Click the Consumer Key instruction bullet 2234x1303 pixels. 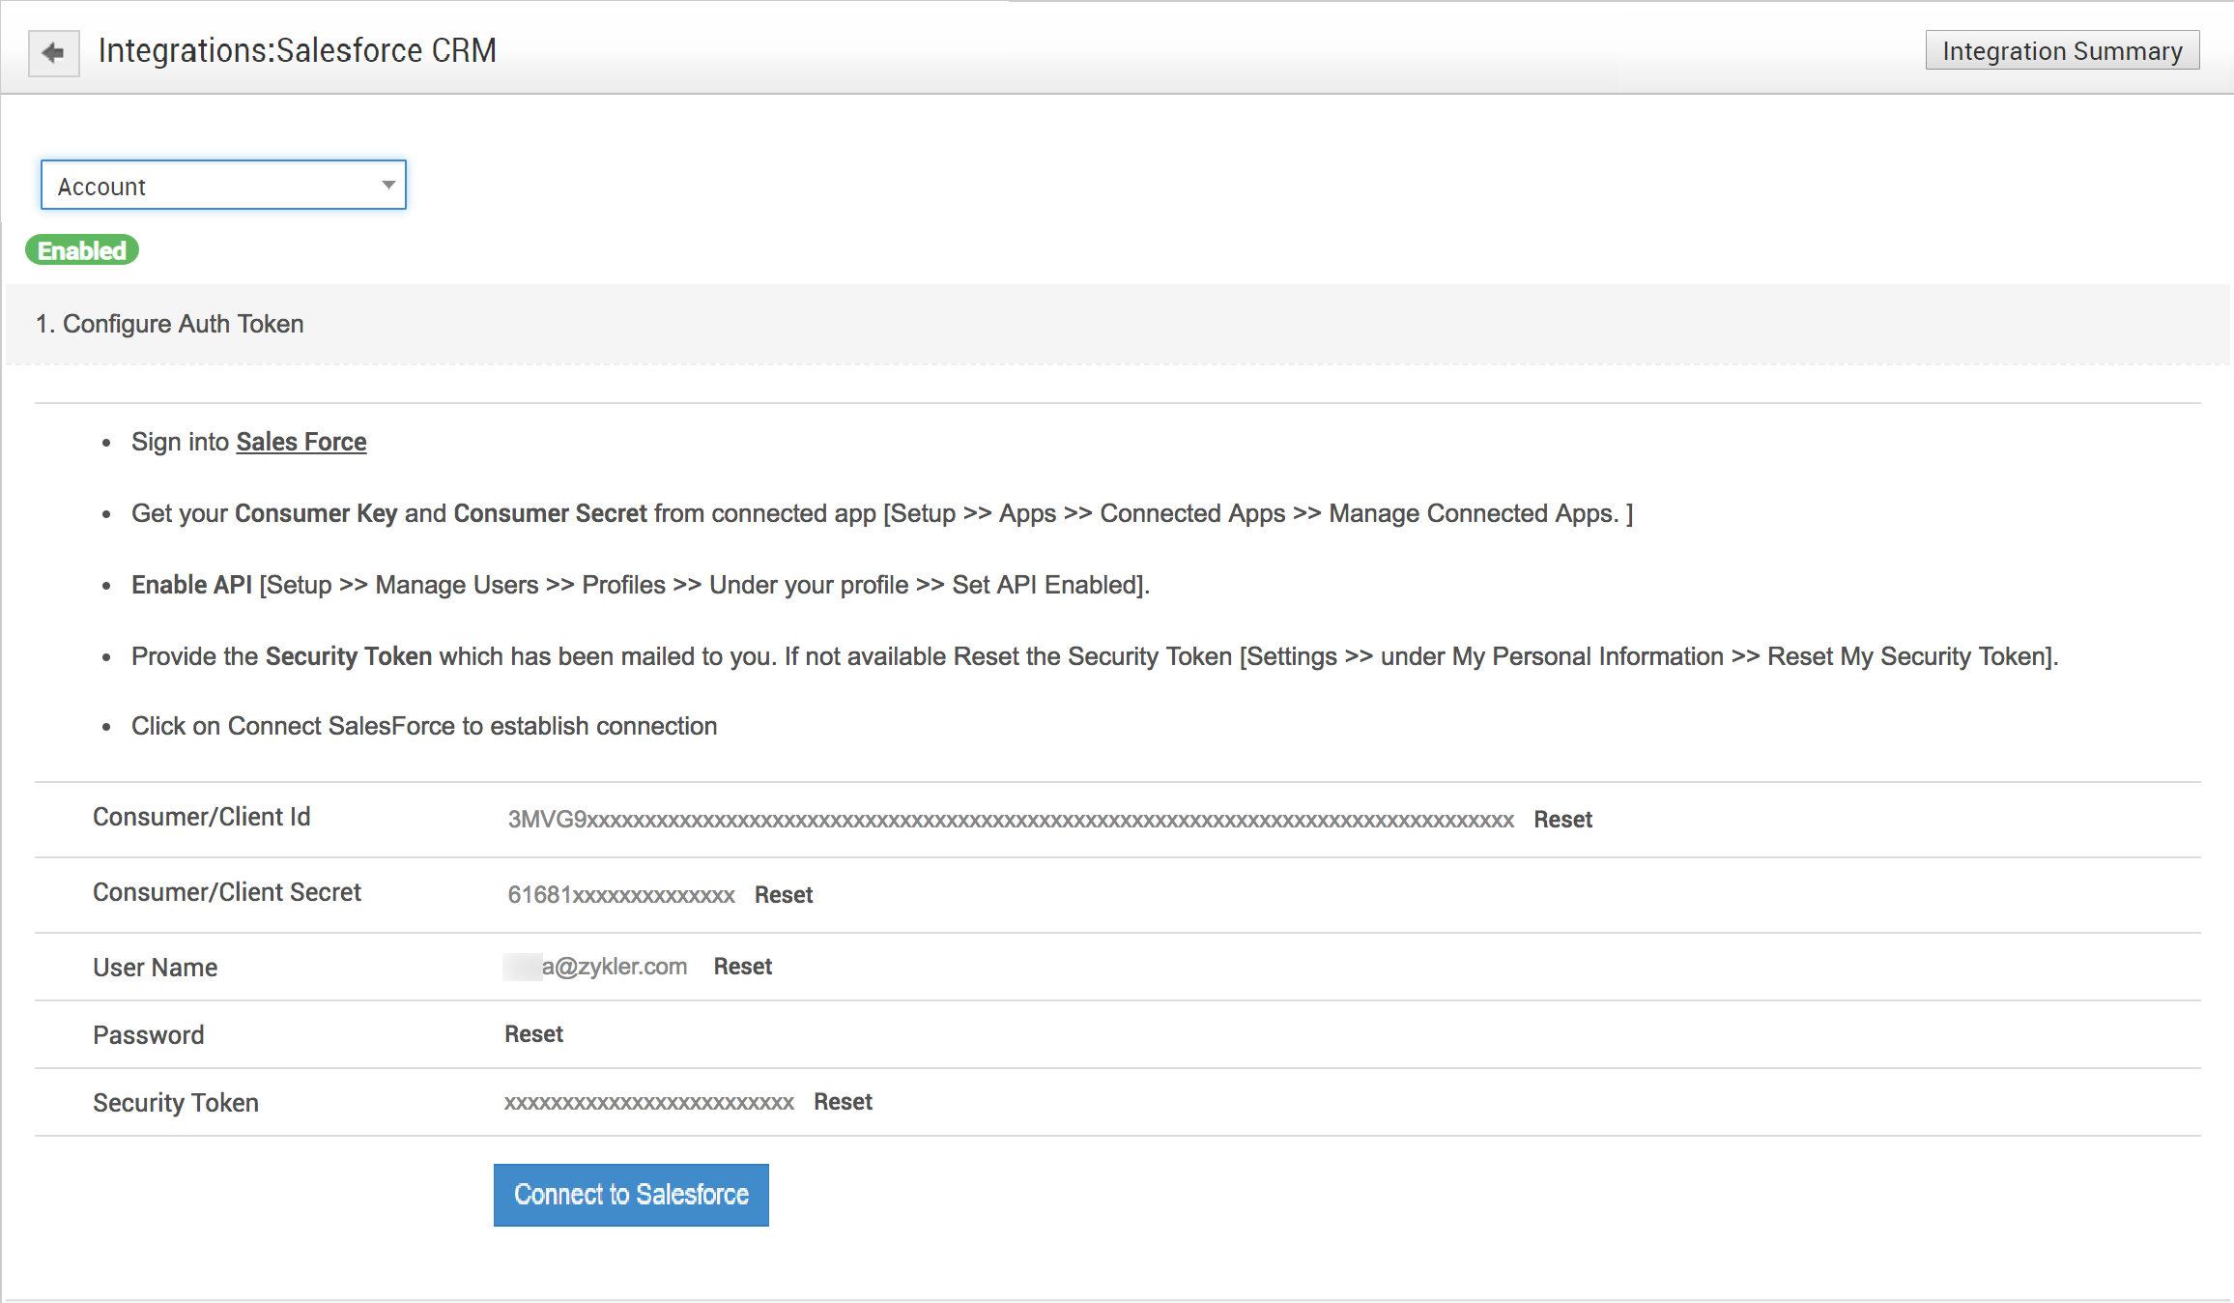pos(881,513)
